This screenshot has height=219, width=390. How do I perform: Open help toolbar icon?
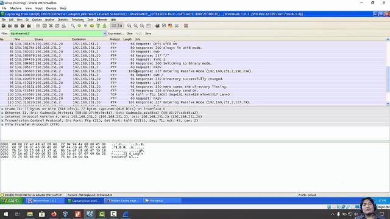(x=186, y=26)
